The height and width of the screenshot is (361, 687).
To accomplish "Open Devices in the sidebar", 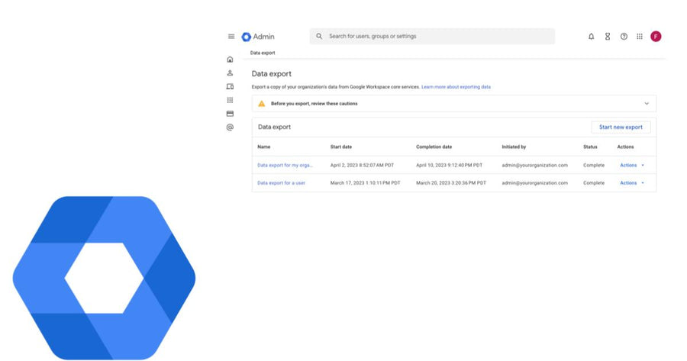I will click(230, 86).
